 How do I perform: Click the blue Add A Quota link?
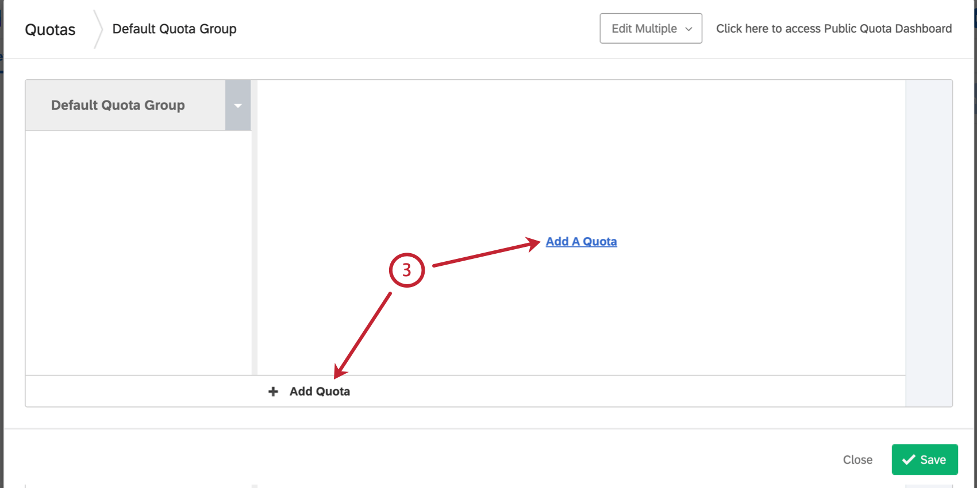581,242
